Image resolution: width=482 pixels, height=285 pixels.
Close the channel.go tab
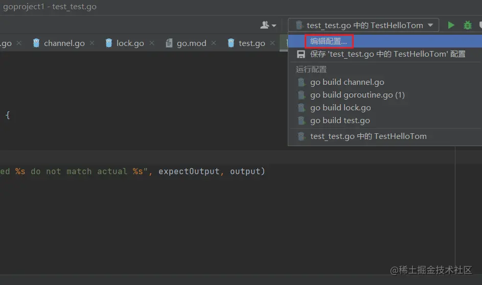[92, 43]
